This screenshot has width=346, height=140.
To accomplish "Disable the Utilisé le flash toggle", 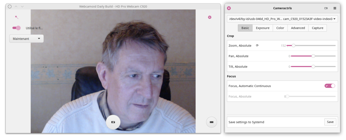I will [x=16, y=28].
